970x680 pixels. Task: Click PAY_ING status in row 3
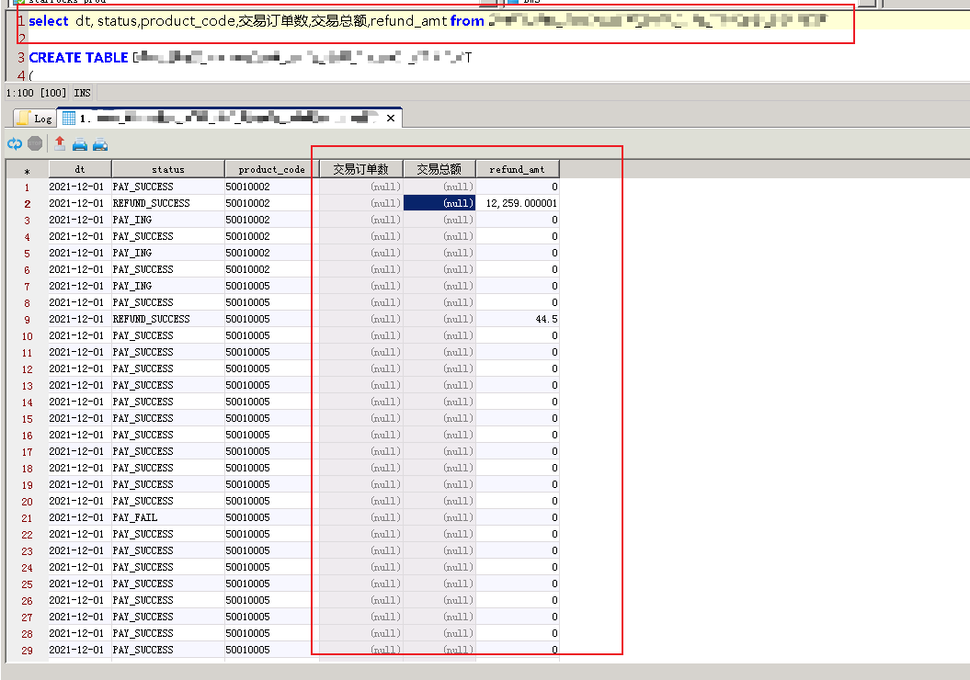click(x=131, y=220)
